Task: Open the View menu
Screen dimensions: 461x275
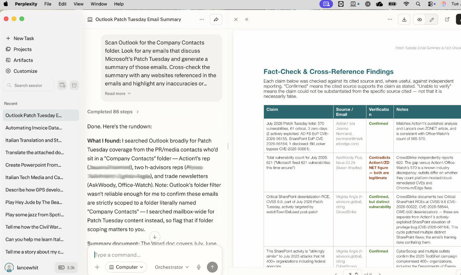Action: (x=78, y=4)
